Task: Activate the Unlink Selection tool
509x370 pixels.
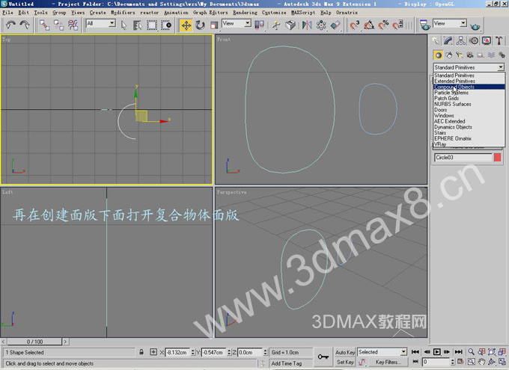Action: coord(58,25)
